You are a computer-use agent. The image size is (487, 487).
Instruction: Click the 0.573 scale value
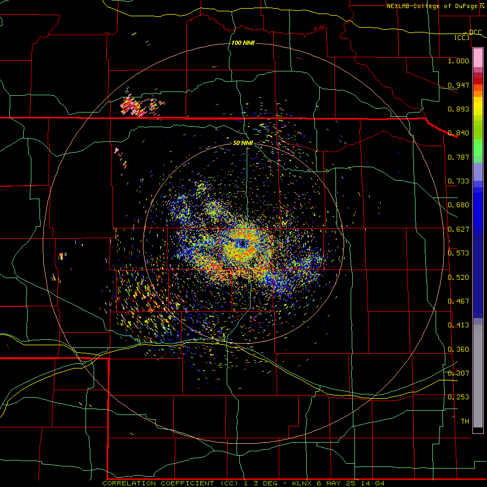(458, 253)
